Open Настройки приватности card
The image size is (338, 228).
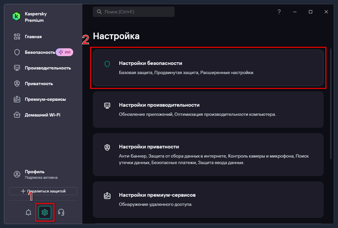tap(208, 155)
